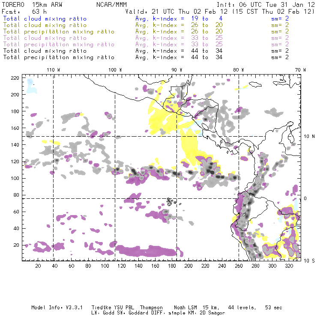Select vertical axis tick label '100'
Screen dimensions: 317x317
point(15,178)
